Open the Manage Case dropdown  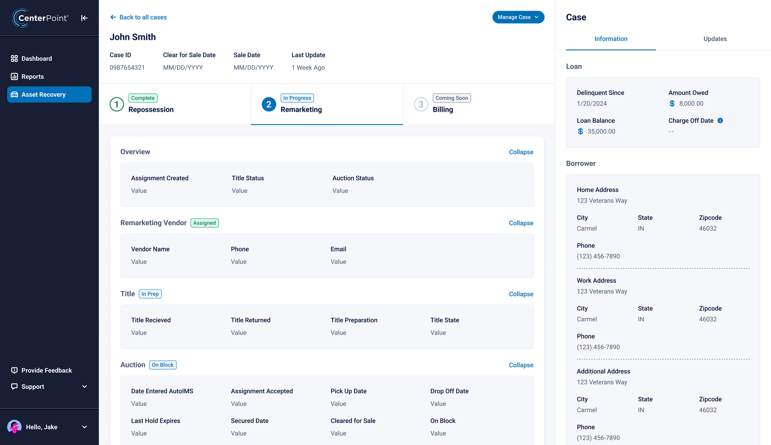click(518, 17)
